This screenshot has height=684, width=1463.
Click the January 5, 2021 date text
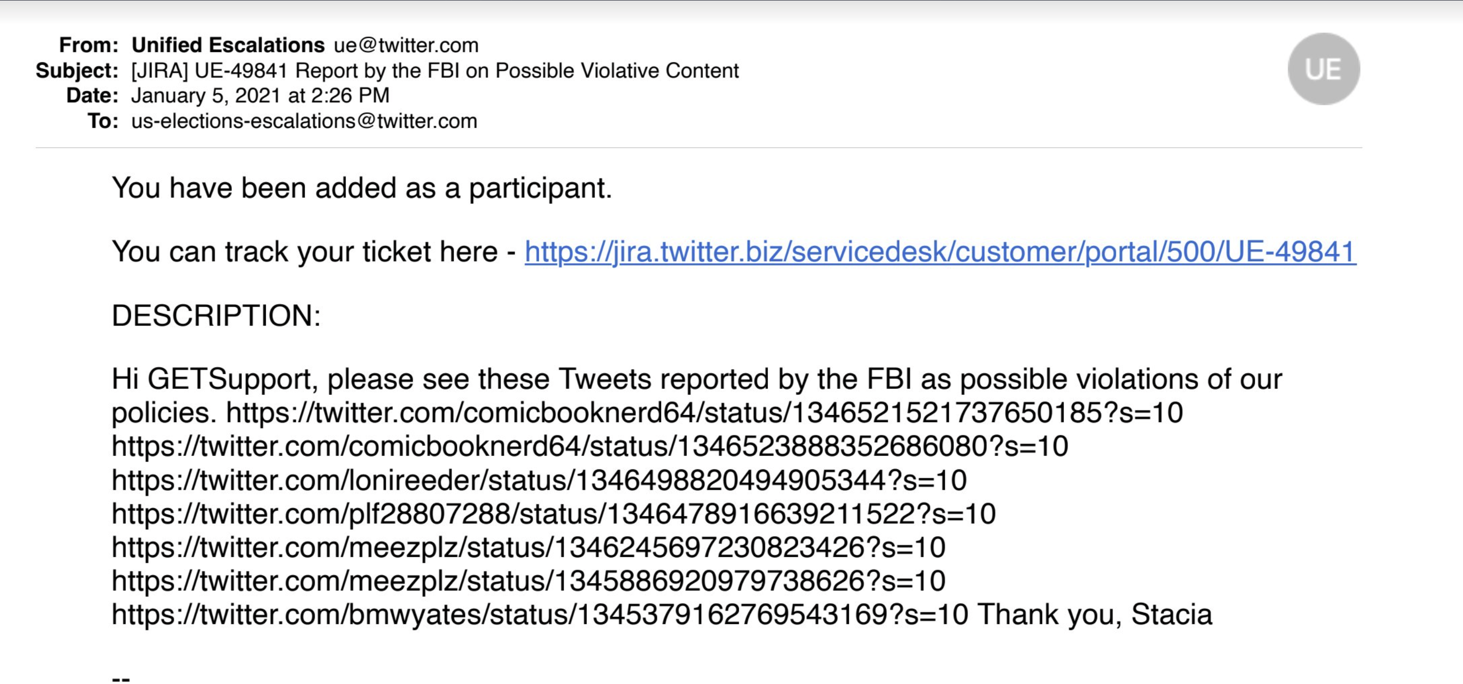coord(260,95)
